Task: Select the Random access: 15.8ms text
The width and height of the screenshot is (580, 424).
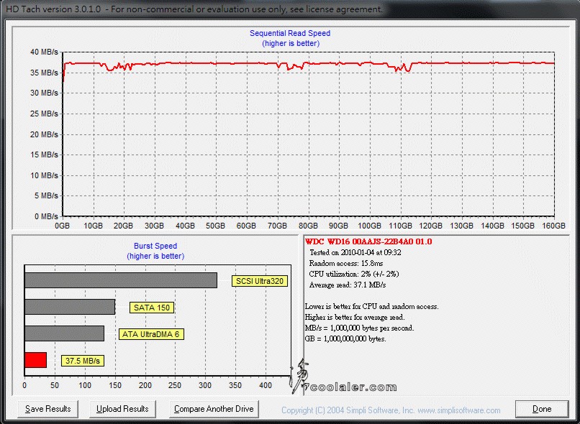Action: point(346,263)
